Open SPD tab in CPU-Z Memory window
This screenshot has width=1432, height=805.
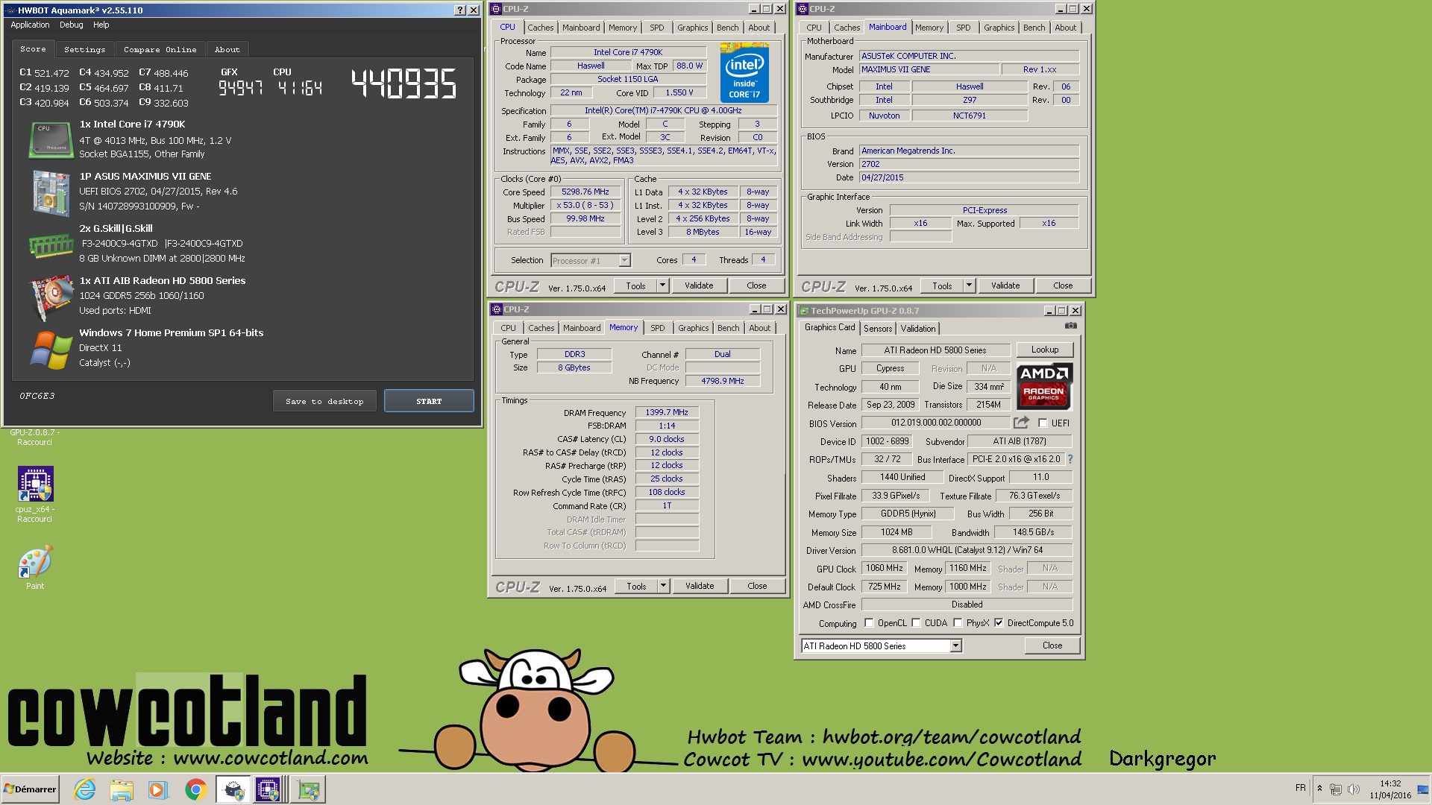658,328
